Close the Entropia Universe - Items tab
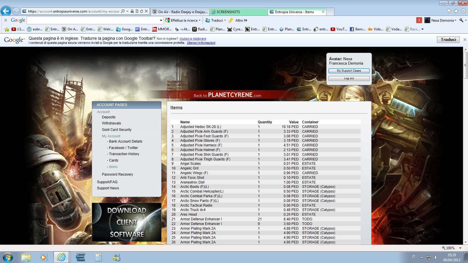Viewport: 468px width, 263px height. [323, 12]
